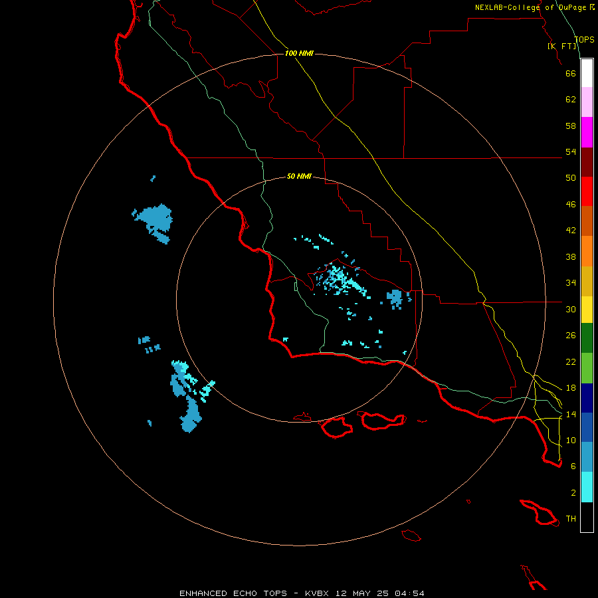This screenshot has width=598, height=598.
Task: Click the Enhanced Echo Tops KVBX timestamp caption
Action: (302, 593)
